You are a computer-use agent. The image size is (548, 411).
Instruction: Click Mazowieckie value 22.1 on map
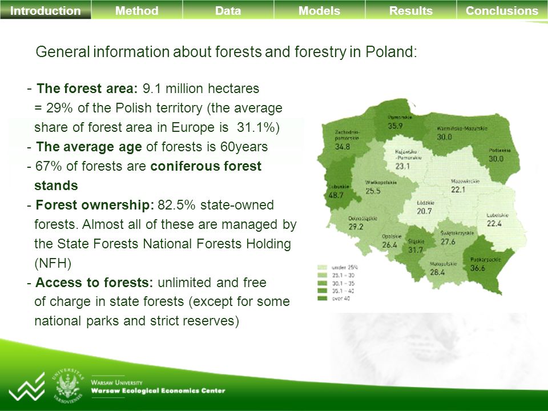(x=458, y=190)
